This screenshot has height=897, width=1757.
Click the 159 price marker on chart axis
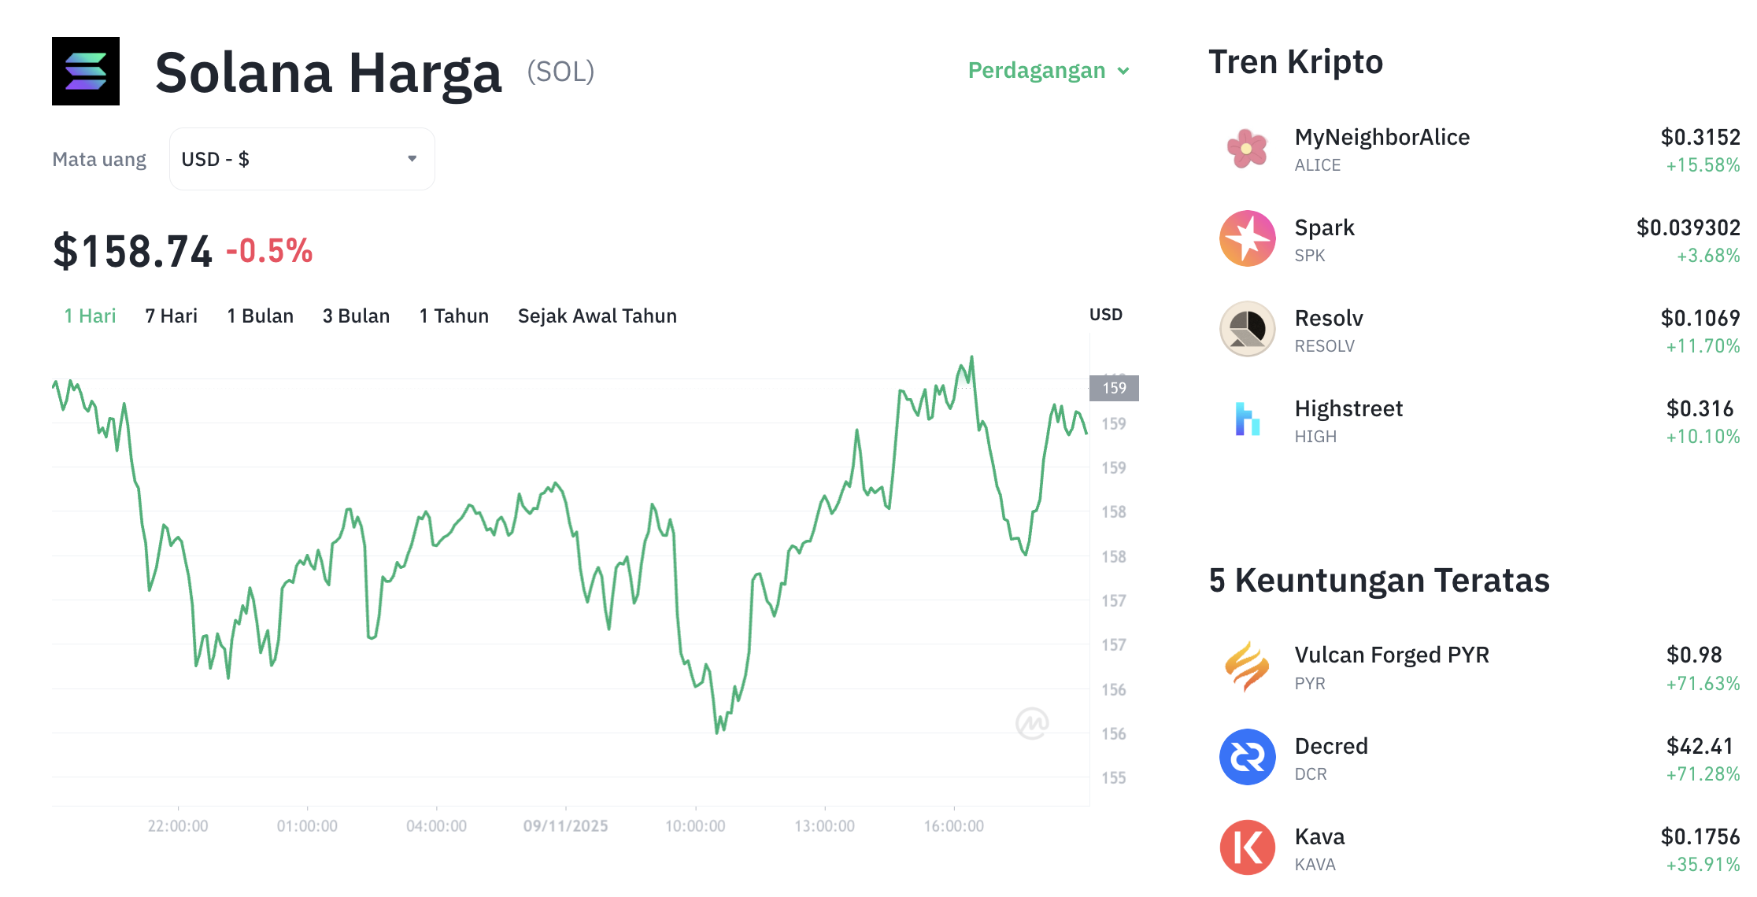click(1113, 387)
